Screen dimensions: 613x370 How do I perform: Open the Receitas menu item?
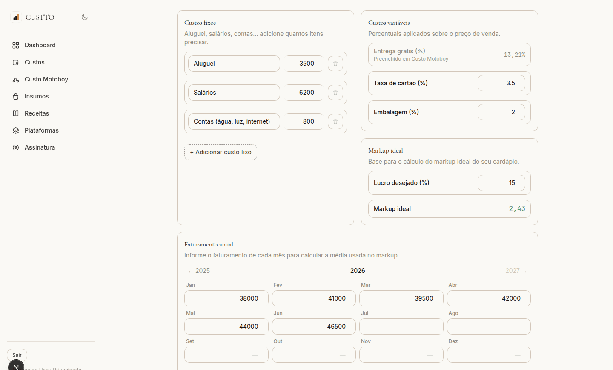click(51, 113)
